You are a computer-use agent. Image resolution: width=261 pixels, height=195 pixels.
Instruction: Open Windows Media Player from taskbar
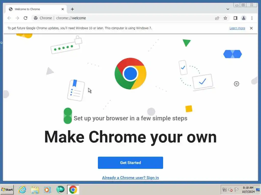[47, 190]
